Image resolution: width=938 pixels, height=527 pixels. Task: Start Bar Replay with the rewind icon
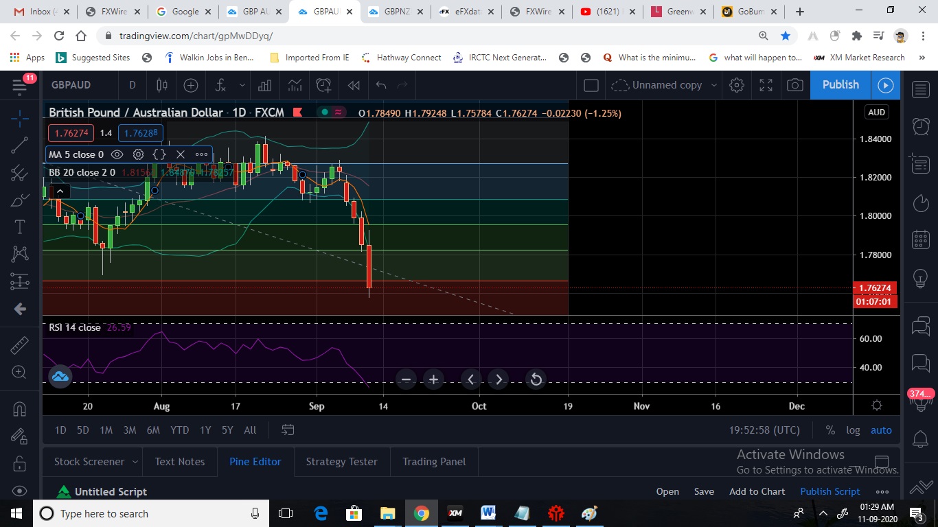pyautogui.click(x=354, y=85)
